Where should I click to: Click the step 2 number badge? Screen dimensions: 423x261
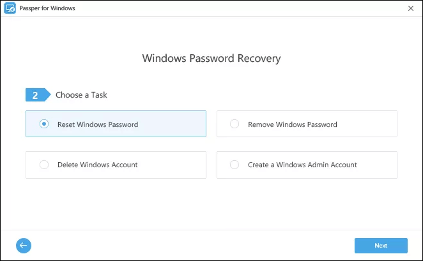(x=36, y=95)
